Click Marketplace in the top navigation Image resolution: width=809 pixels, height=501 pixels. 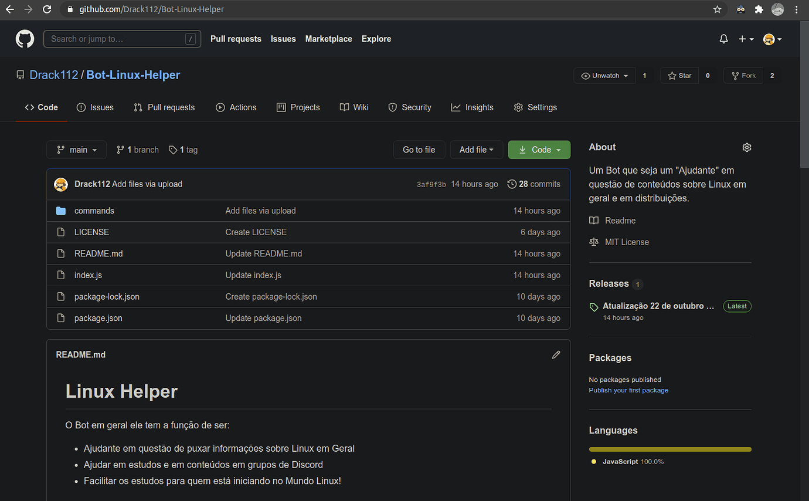pyautogui.click(x=329, y=39)
